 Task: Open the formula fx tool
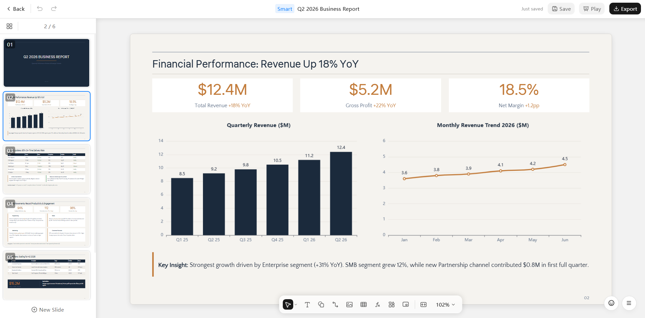(x=378, y=305)
